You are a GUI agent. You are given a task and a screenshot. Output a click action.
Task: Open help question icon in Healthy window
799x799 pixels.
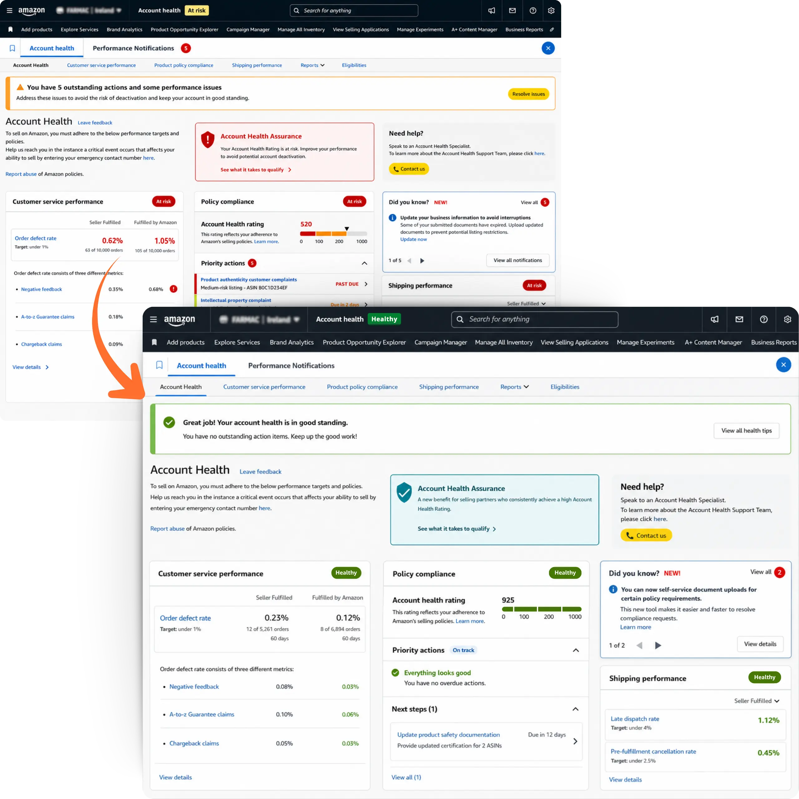[x=764, y=319]
